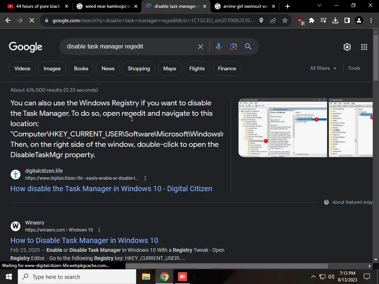Open Winaero How to Disable Task Manager link
The width and height of the screenshot is (379, 284).
[x=84, y=240]
